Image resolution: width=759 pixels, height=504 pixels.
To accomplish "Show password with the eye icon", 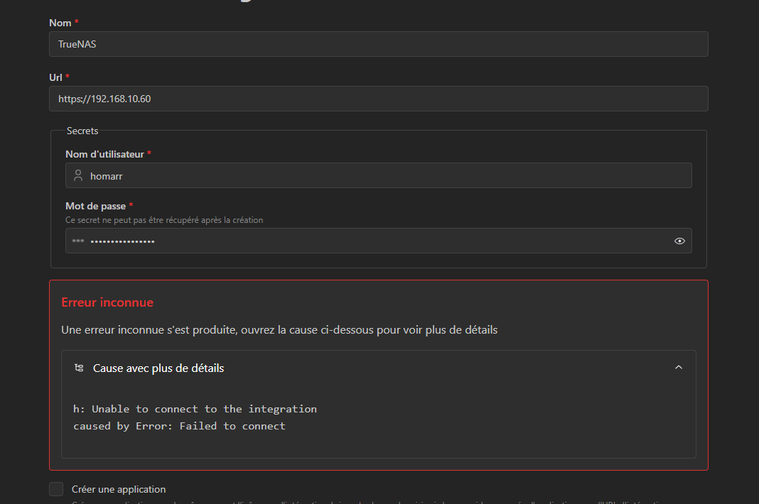I will coord(679,241).
